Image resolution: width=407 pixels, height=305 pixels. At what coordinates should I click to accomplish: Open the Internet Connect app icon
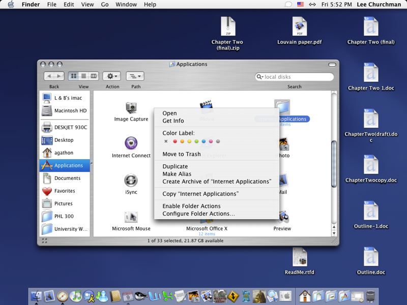[x=131, y=143]
